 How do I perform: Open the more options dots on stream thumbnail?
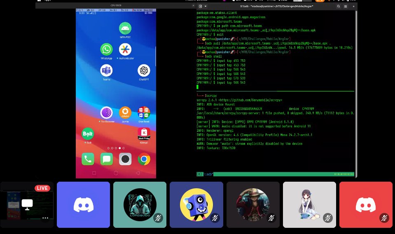coord(45,218)
